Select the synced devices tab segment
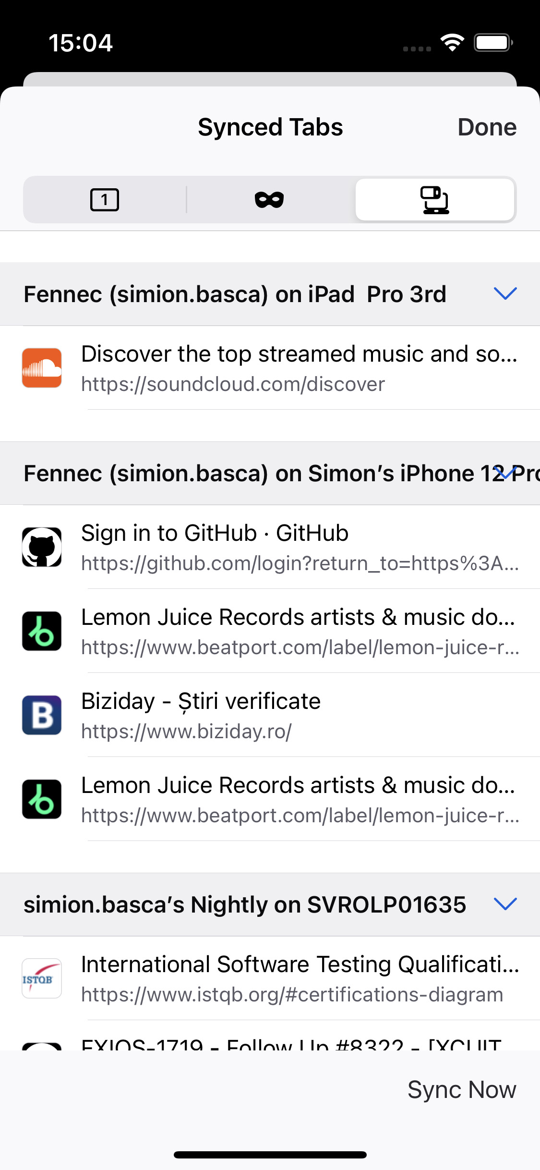This screenshot has width=540, height=1170. coord(434,199)
